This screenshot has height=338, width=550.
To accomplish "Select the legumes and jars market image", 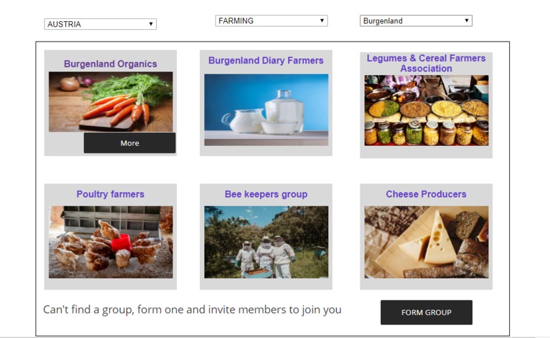I will click(426, 110).
